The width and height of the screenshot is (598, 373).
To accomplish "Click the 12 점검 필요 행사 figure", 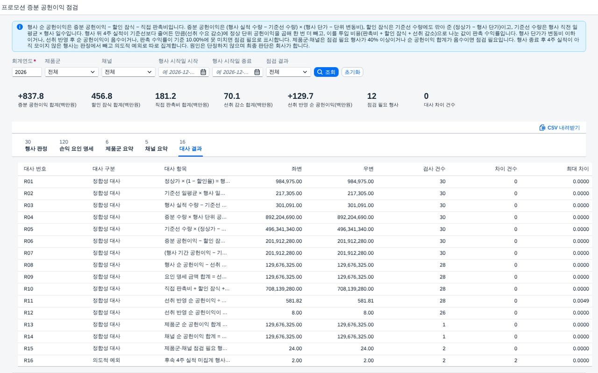I will [372, 96].
